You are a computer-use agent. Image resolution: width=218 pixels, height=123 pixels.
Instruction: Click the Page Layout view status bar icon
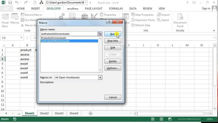(161, 119)
